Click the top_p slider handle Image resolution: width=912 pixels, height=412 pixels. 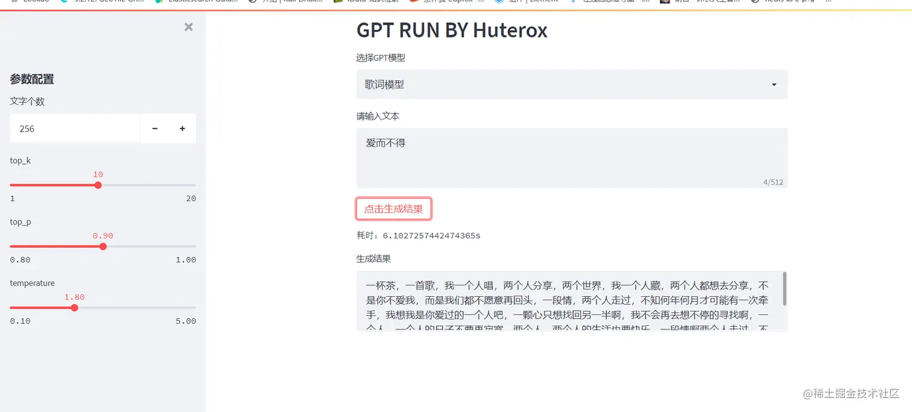point(103,246)
